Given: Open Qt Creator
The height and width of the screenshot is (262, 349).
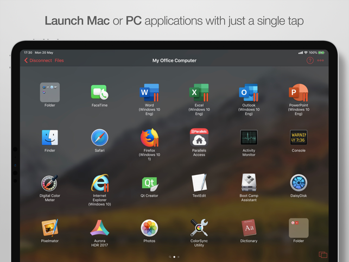Looking at the screenshot, I should [150, 184].
